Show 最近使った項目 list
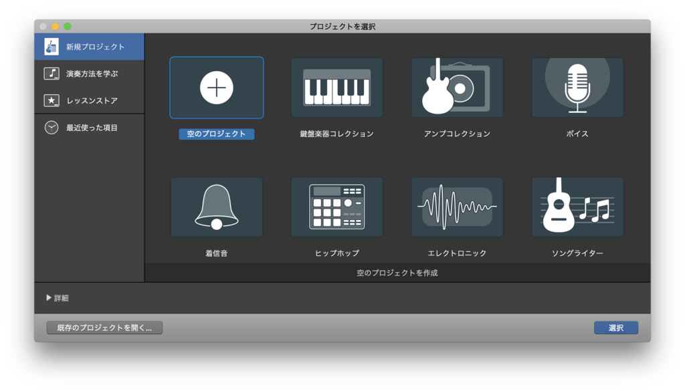This screenshot has height=391, width=685. pos(90,128)
